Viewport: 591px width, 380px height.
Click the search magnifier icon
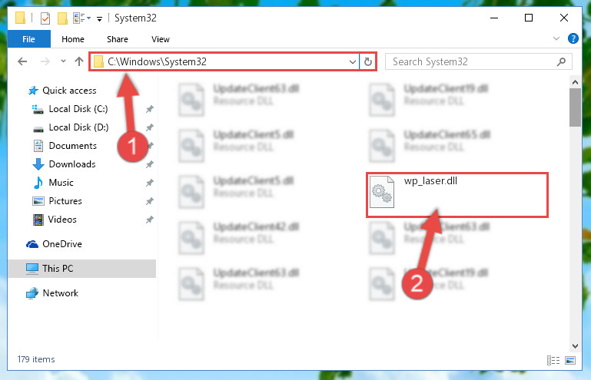point(561,61)
